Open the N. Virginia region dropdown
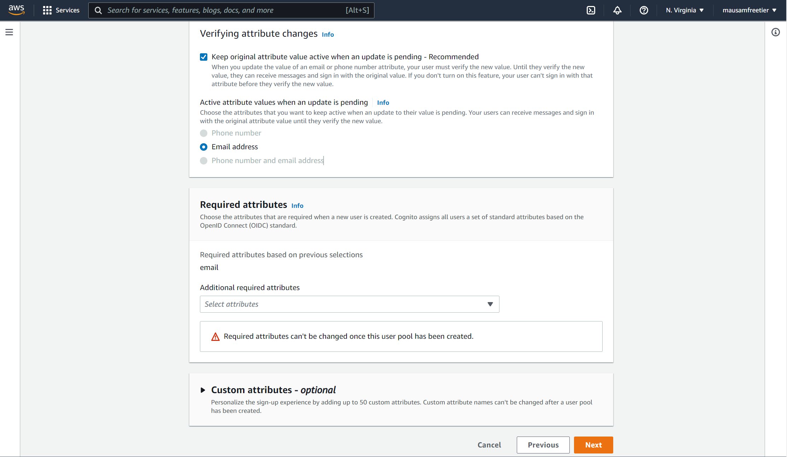Screen dimensions: 787x457 685,10
